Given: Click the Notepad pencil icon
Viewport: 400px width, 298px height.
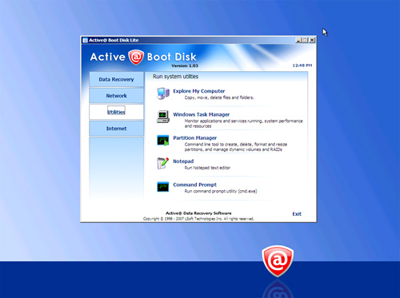Looking at the screenshot, I should pyautogui.click(x=162, y=163).
